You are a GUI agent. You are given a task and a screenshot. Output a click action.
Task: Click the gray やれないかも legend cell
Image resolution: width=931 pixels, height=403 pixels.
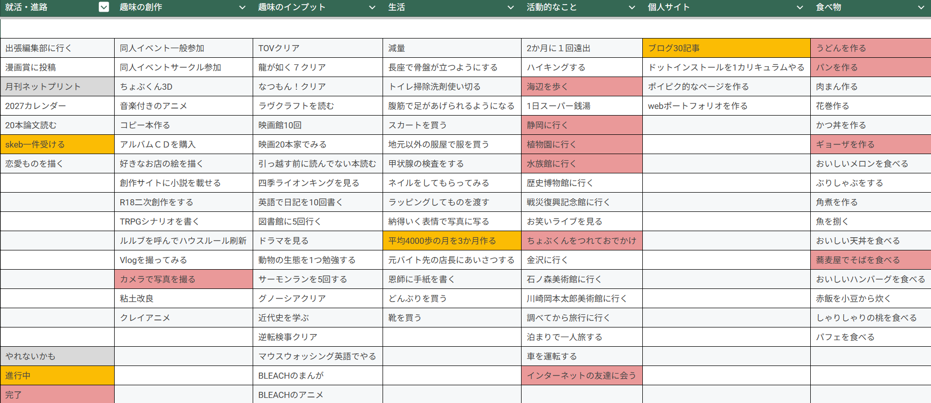coord(57,356)
